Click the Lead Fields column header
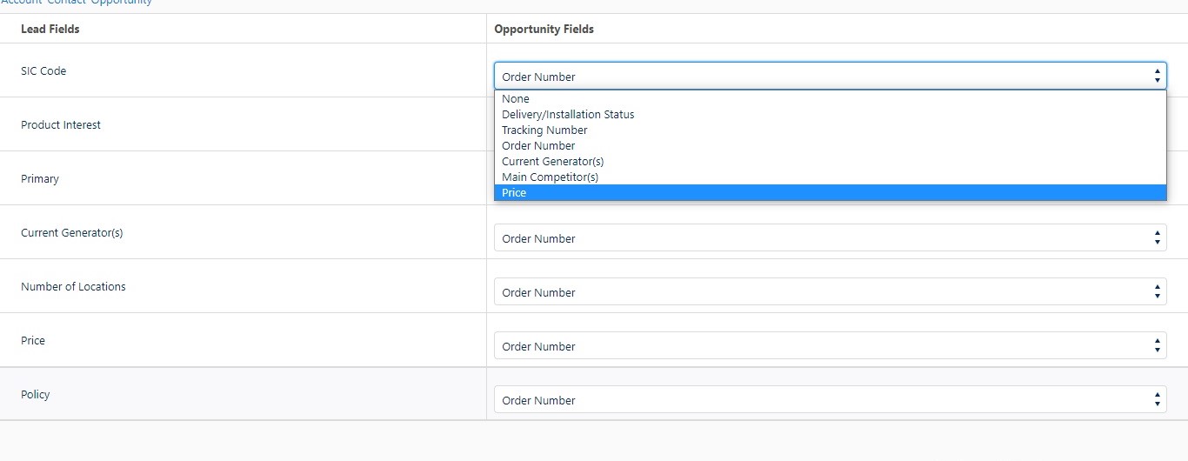This screenshot has width=1188, height=461. (x=50, y=30)
